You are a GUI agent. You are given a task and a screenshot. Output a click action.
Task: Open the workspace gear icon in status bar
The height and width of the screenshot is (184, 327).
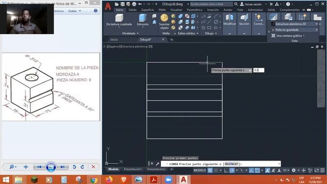(x=294, y=170)
